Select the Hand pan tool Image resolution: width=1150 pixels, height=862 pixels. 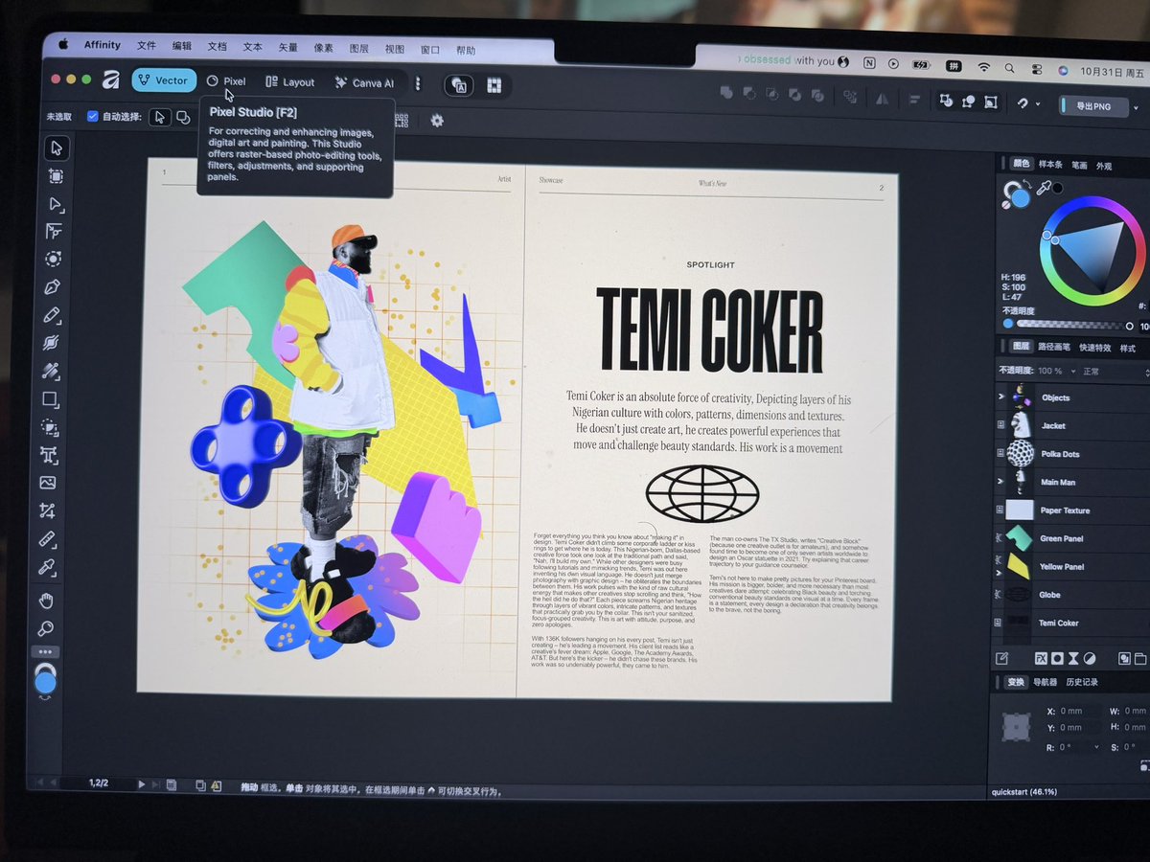tap(46, 601)
